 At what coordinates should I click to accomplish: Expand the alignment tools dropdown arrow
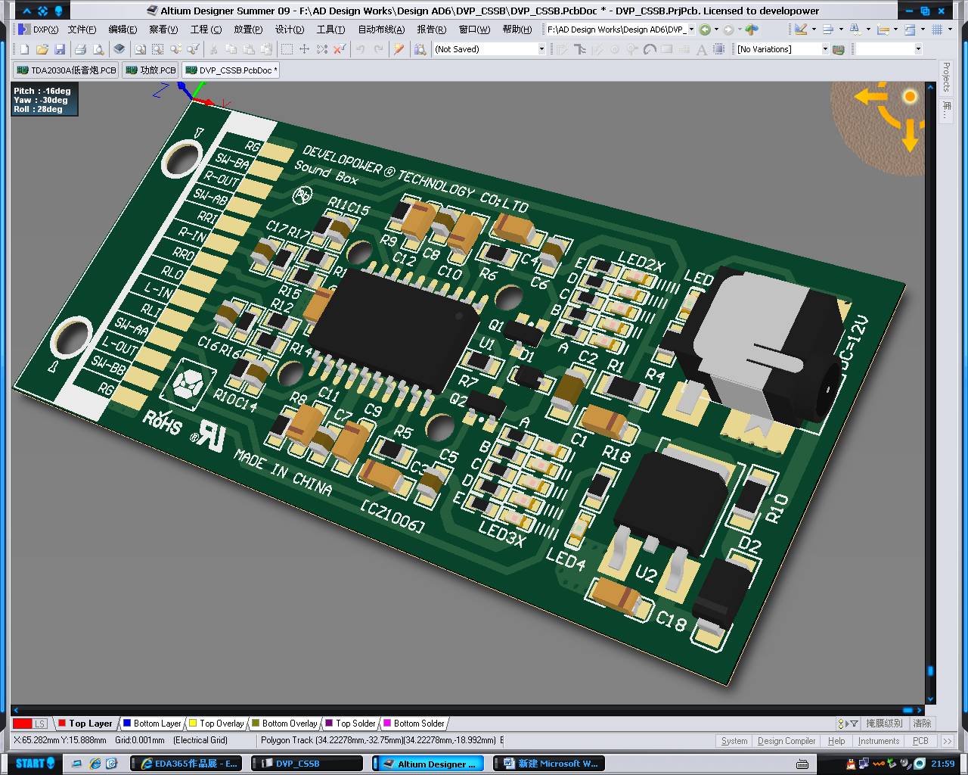click(x=841, y=30)
